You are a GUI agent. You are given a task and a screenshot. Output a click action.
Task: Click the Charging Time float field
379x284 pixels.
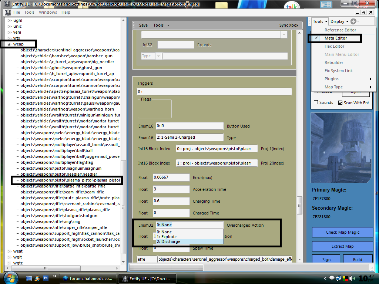point(171,201)
